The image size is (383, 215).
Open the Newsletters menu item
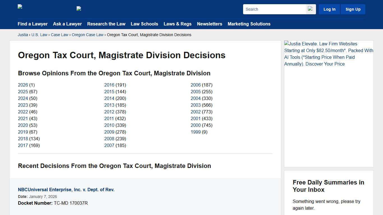tap(209, 24)
